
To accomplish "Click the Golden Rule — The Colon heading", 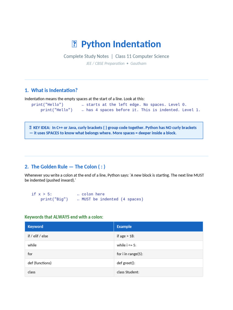I will click(x=65, y=167).
